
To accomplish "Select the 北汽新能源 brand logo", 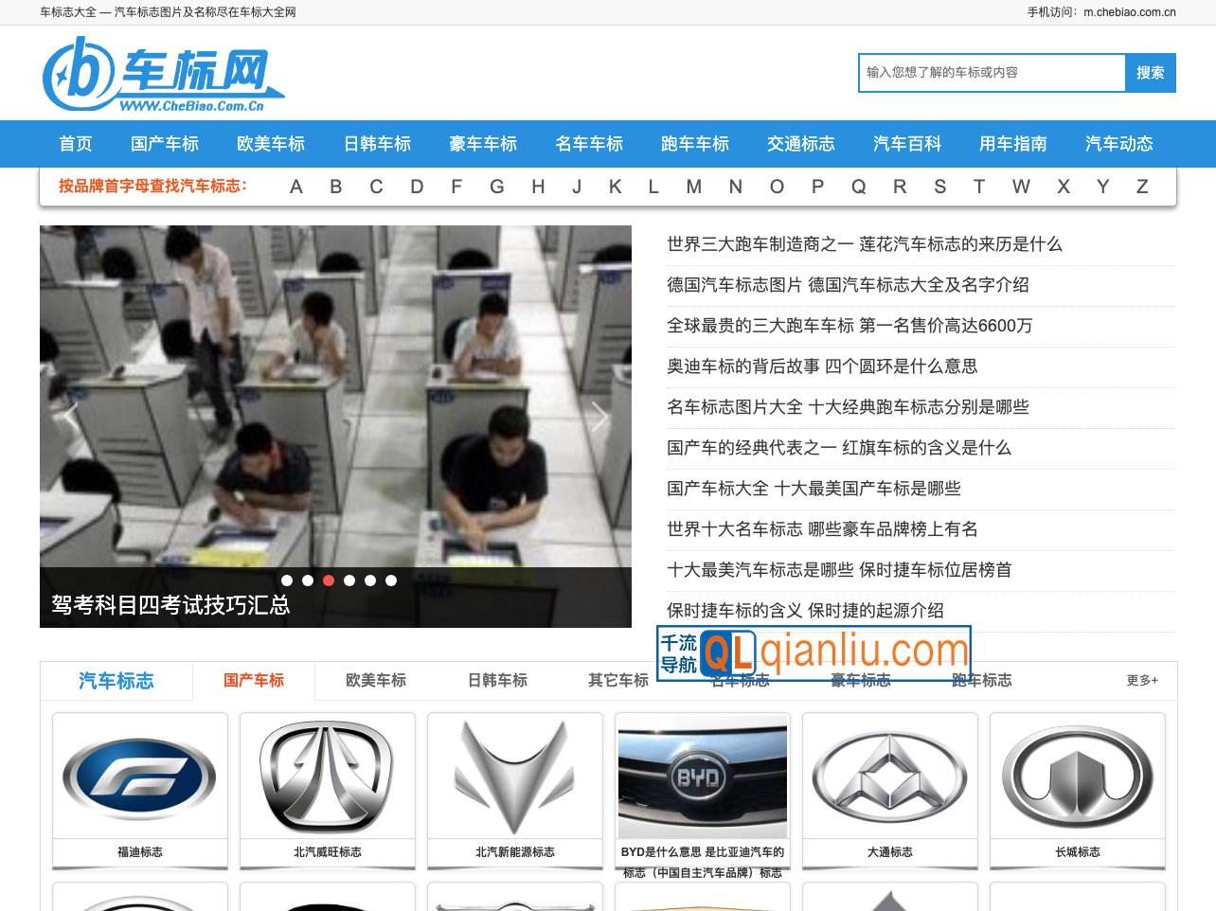I will 514,777.
